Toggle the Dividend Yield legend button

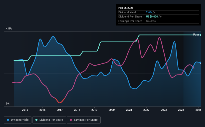[x=18, y=120]
